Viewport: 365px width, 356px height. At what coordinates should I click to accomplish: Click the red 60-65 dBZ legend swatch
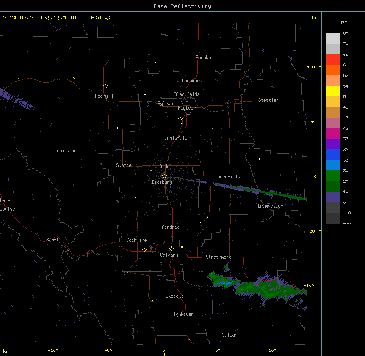pyautogui.click(x=333, y=59)
